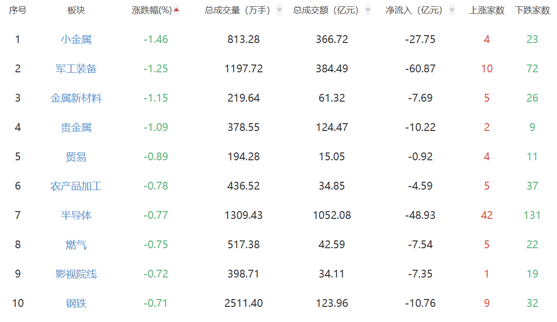Screen dimensions: 557x322
Task: Click the 金属新材料 sector link
Action: click(76, 98)
